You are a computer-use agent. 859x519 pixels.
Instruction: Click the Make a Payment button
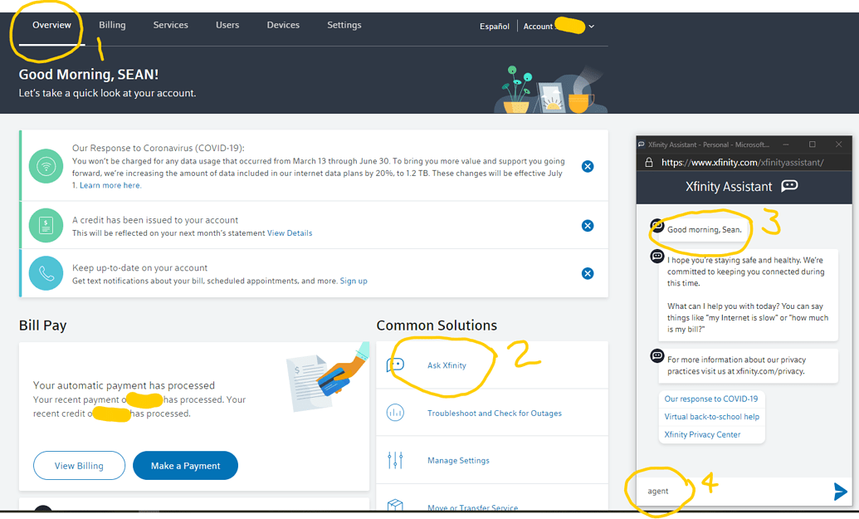coord(185,466)
